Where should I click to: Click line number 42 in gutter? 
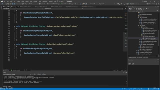tap(9, 35)
